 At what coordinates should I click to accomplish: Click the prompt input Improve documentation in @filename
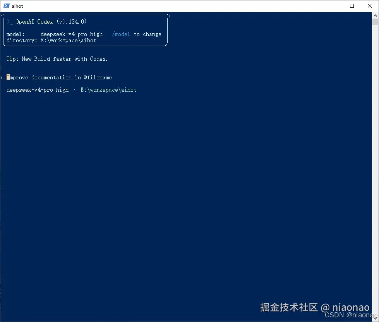click(x=59, y=77)
